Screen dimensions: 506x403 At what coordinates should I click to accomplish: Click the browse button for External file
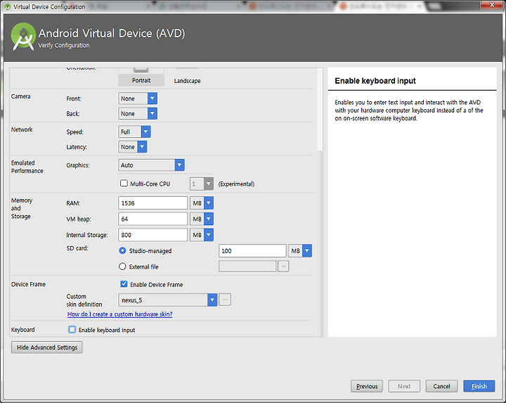click(283, 267)
